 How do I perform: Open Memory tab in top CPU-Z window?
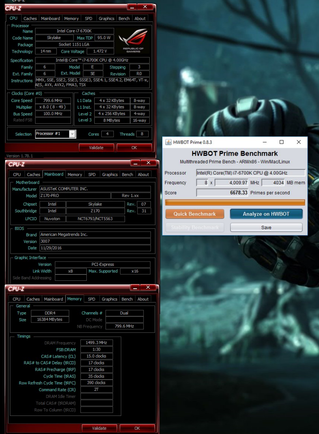71,19
